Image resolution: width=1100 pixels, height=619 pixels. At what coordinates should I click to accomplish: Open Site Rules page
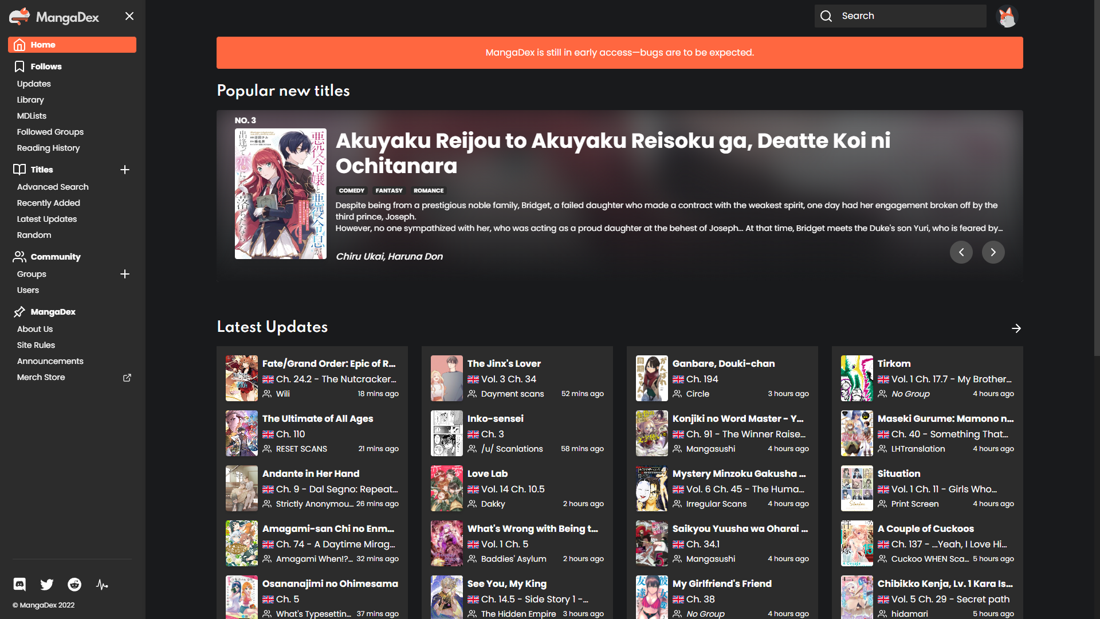click(36, 345)
